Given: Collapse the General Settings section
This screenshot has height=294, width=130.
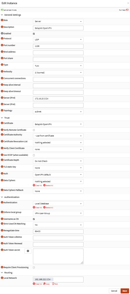Looking at the screenshot, I should [11, 15].
